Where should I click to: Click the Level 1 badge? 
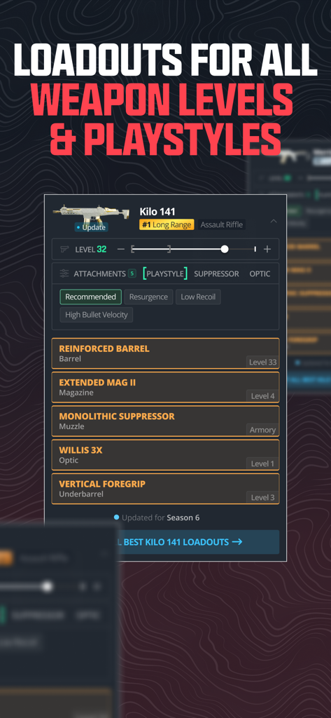[262, 464]
